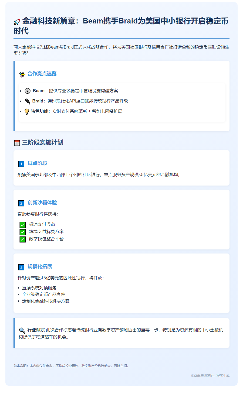Click the text 跨境支付解决方案
This screenshot has width=243, height=394.
tap(46, 232)
